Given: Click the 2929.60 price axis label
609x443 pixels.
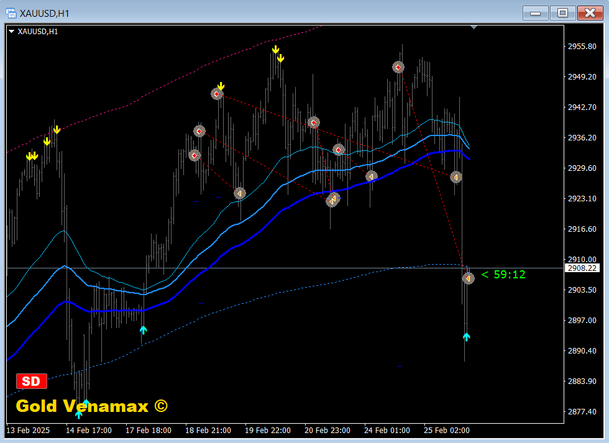Looking at the screenshot, I should click(x=582, y=168).
